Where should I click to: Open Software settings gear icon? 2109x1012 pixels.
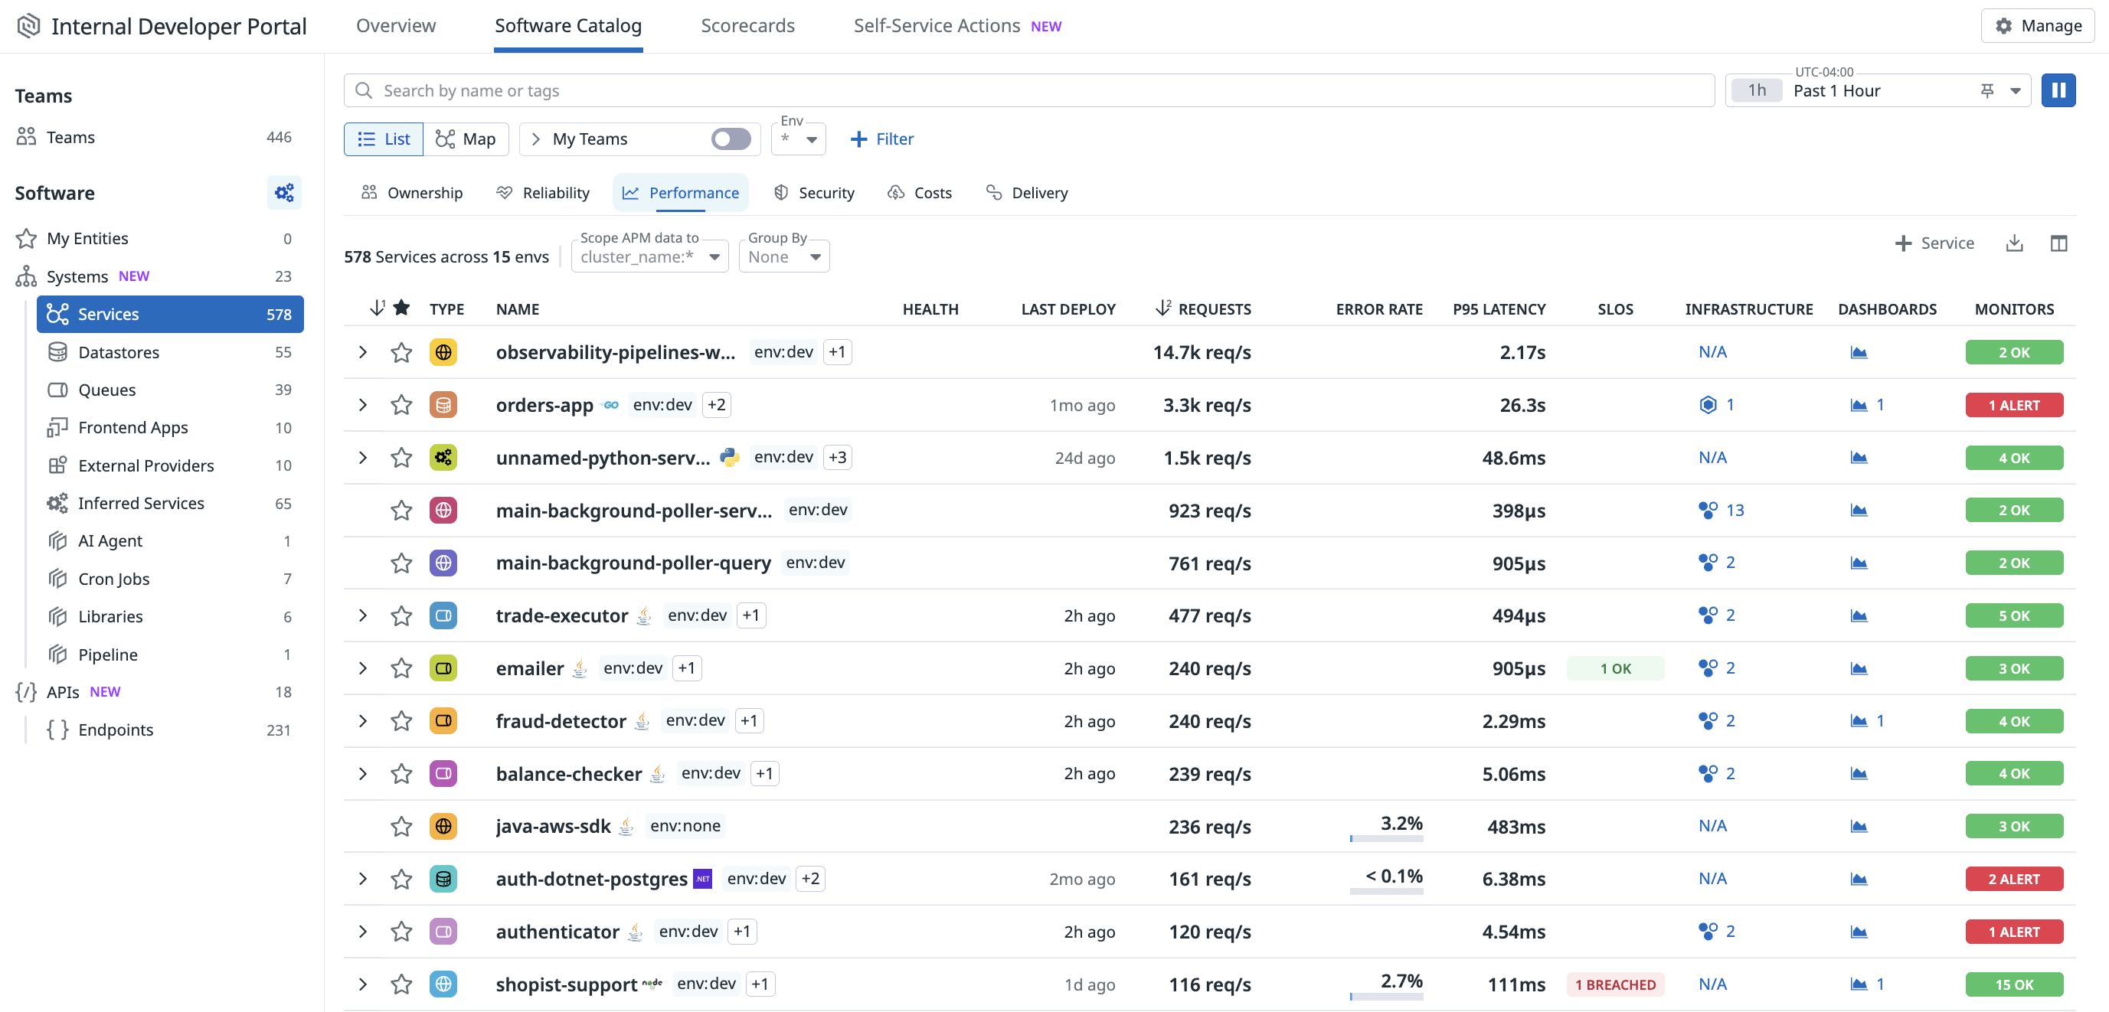click(284, 192)
